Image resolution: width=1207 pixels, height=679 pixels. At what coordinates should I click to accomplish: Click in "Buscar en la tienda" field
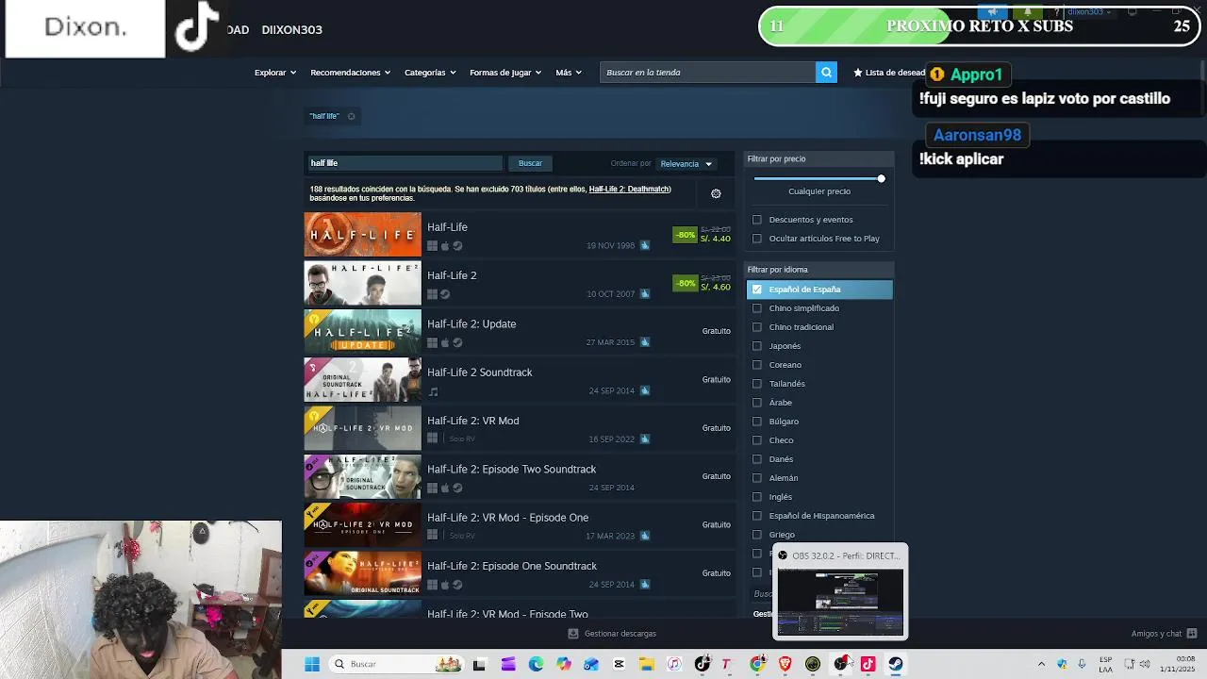[707, 73]
